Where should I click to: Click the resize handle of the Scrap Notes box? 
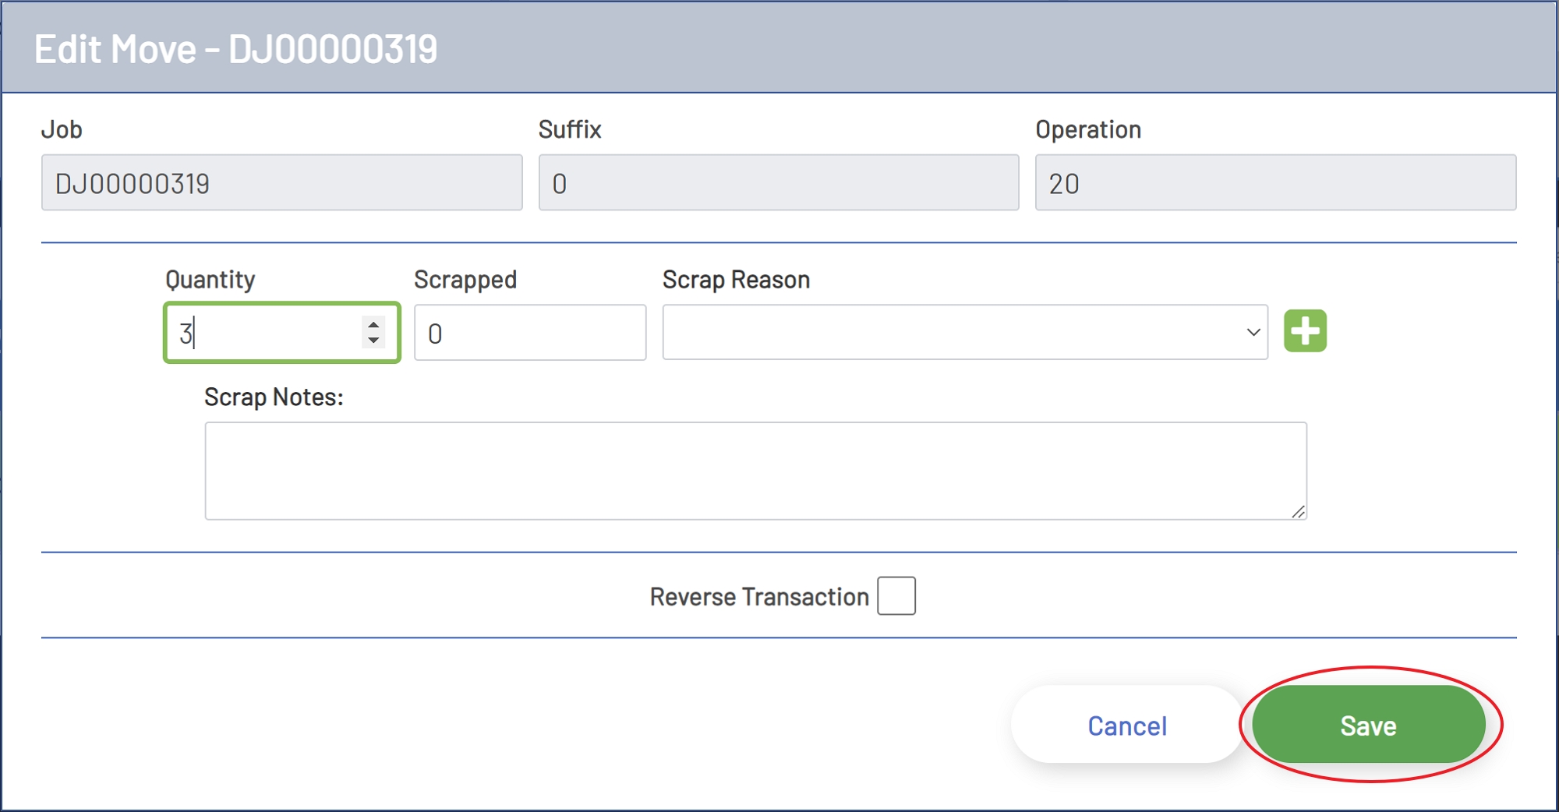1298,510
